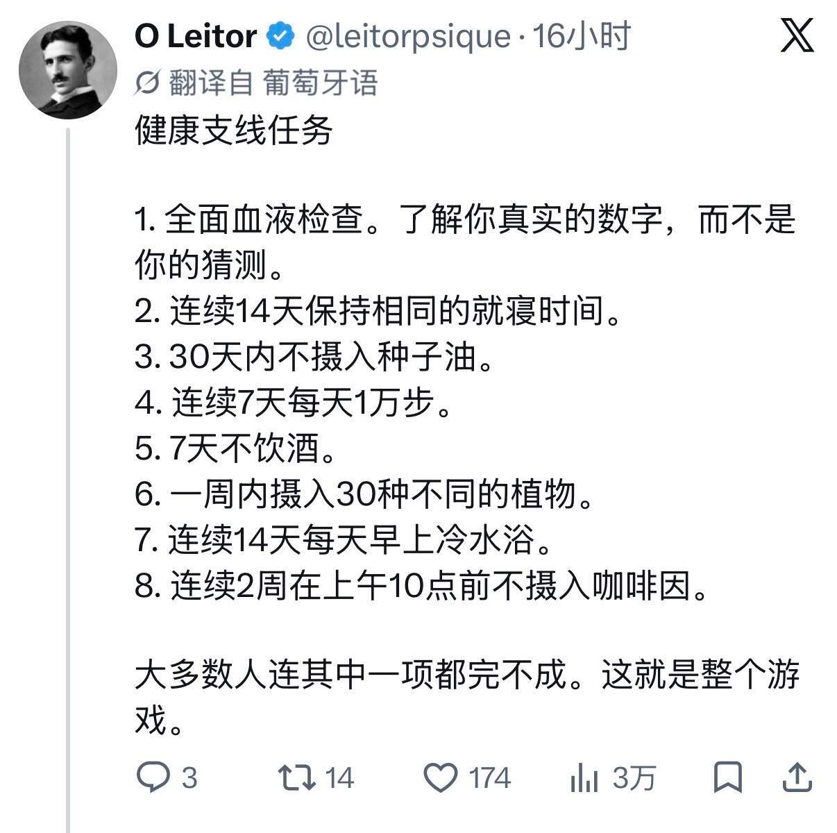The width and height of the screenshot is (837, 833).
Task: Click the repost count 14
Action: tap(339, 778)
